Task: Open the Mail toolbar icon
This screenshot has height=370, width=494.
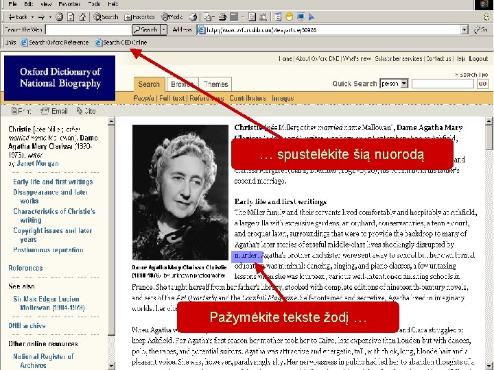Action: tap(208, 17)
